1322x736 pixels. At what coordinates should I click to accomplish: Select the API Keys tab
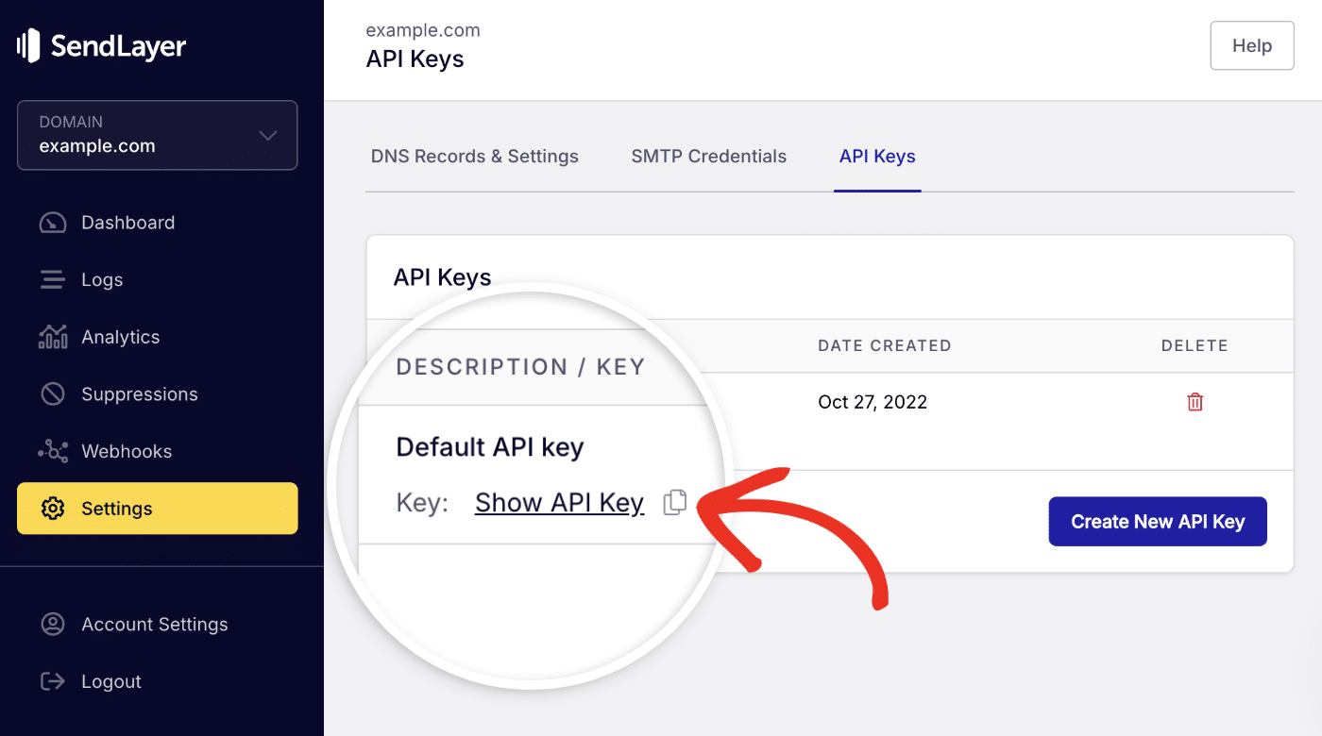(877, 156)
